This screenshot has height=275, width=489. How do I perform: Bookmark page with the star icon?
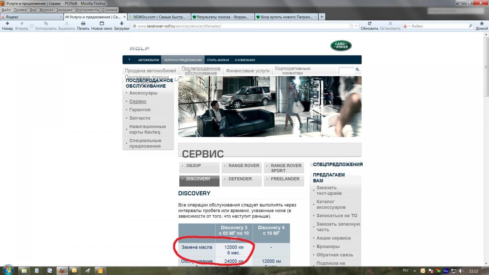tap(351, 26)
